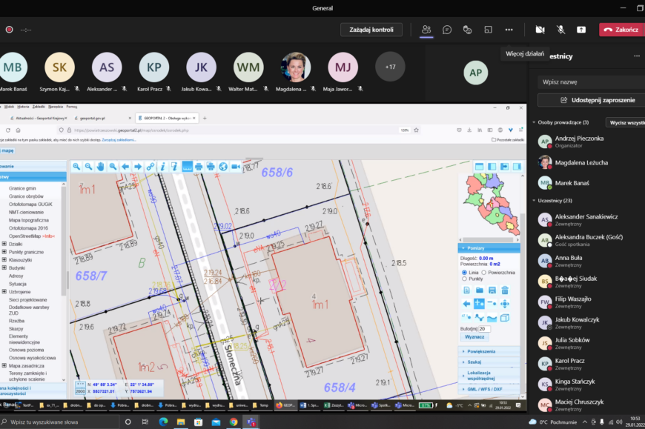Image resolution: width=645 pixels, height=429 pixels.
Task: Open Microsoft Edge from the taskbar
Action: click(163, 422)
